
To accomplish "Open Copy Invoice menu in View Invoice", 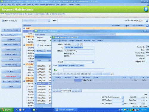I will [62, 41].
